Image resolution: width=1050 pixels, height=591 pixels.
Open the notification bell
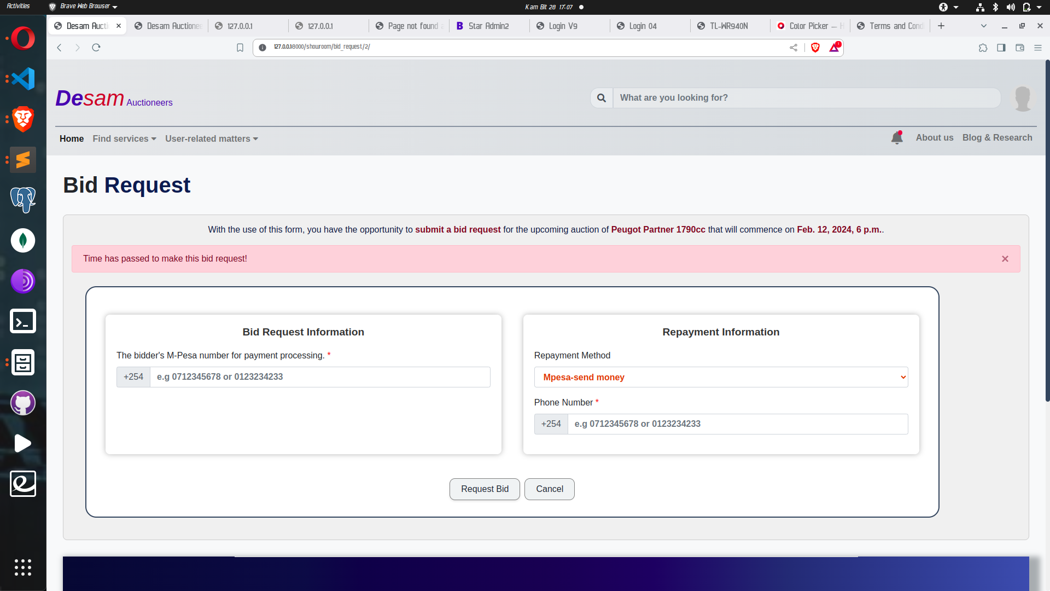897,138
